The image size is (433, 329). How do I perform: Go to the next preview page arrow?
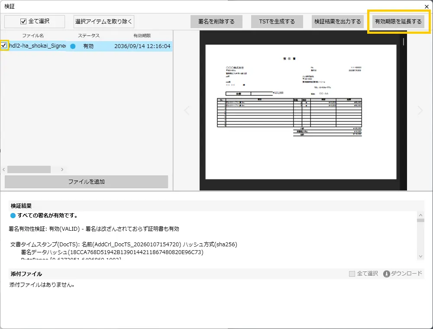[420, 110]
